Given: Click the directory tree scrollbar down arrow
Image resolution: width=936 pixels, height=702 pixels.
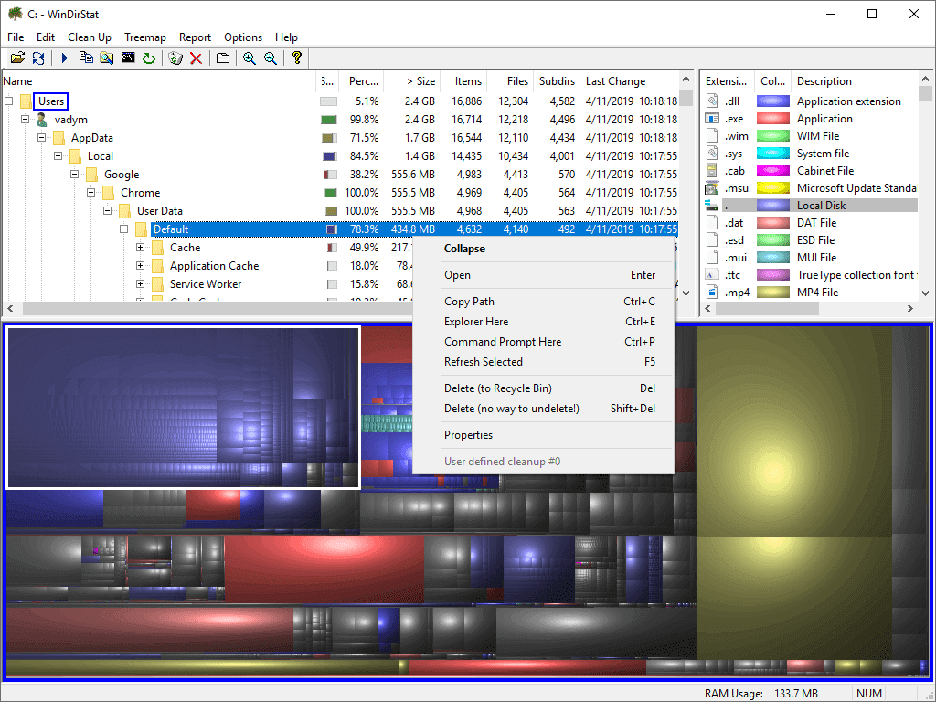Looking at the screenshot, I should [x=686, y=293].
